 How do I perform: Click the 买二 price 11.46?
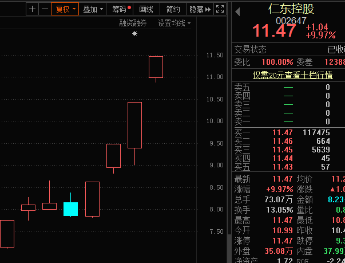tap(283, 141)
